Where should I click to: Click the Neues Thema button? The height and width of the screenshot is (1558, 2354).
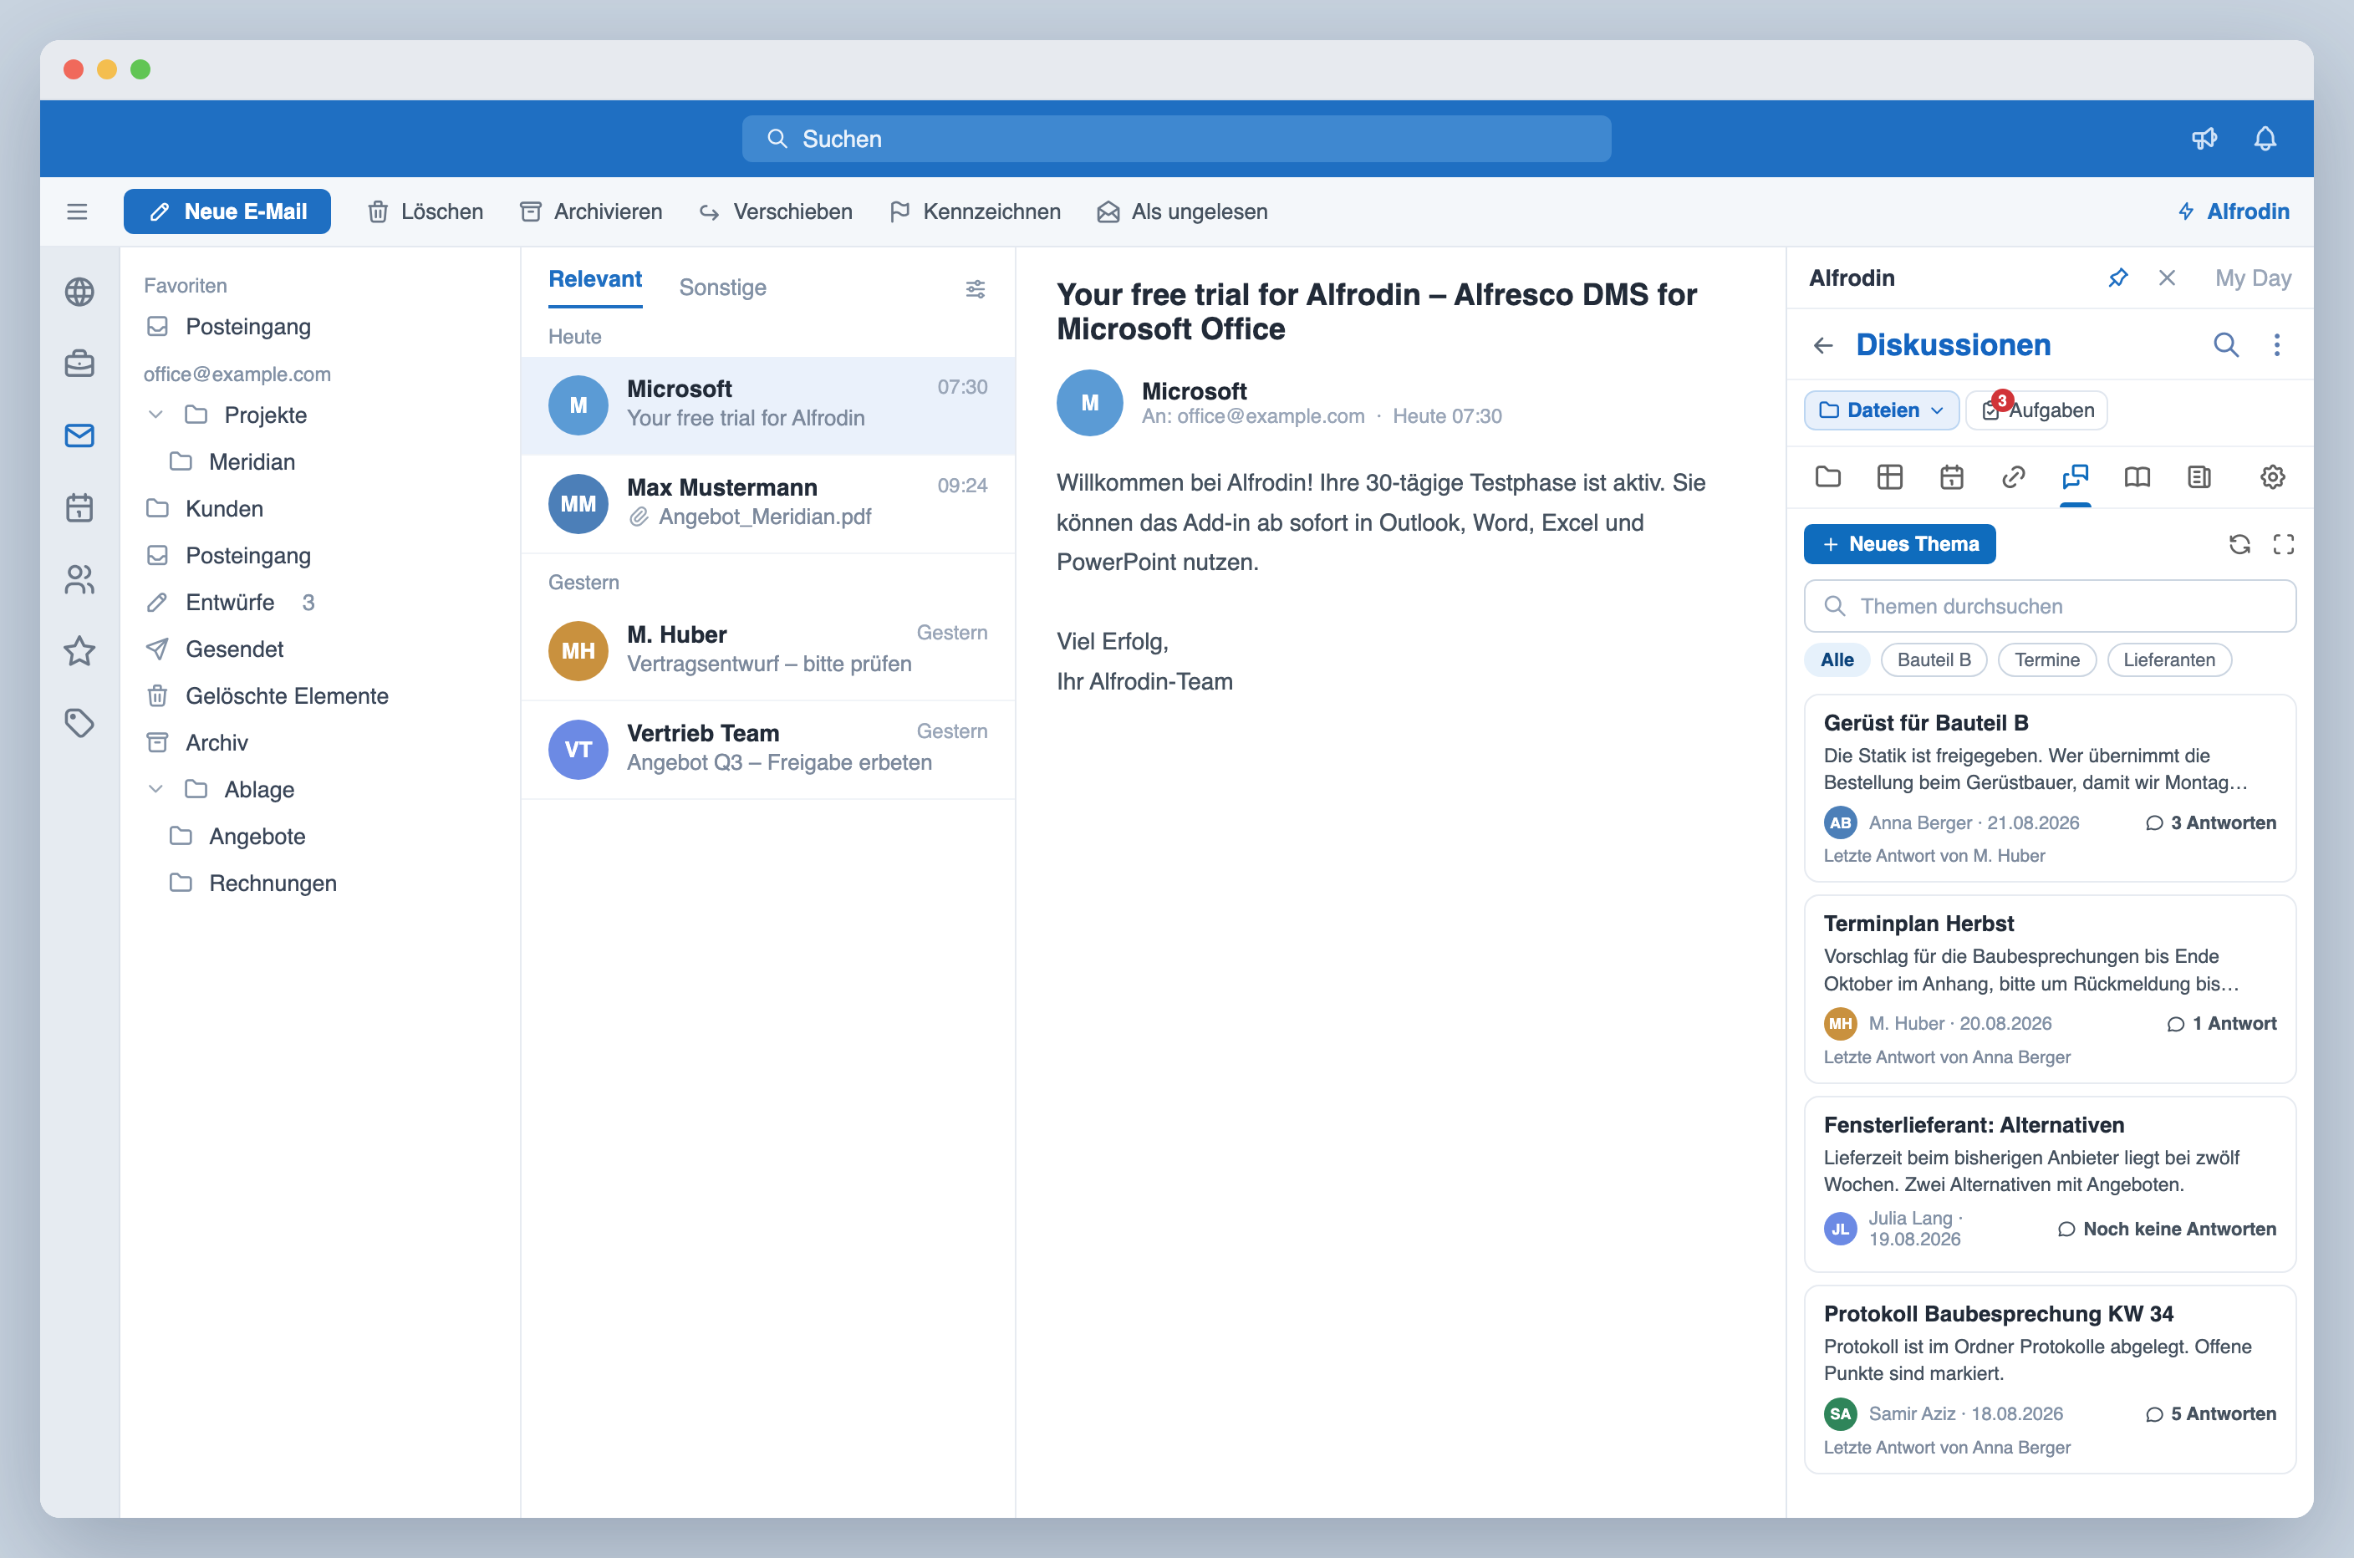tap(1899, 544)
